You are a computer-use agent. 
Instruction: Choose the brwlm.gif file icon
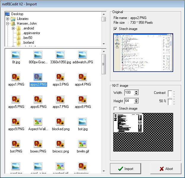(x=82, y=144)
